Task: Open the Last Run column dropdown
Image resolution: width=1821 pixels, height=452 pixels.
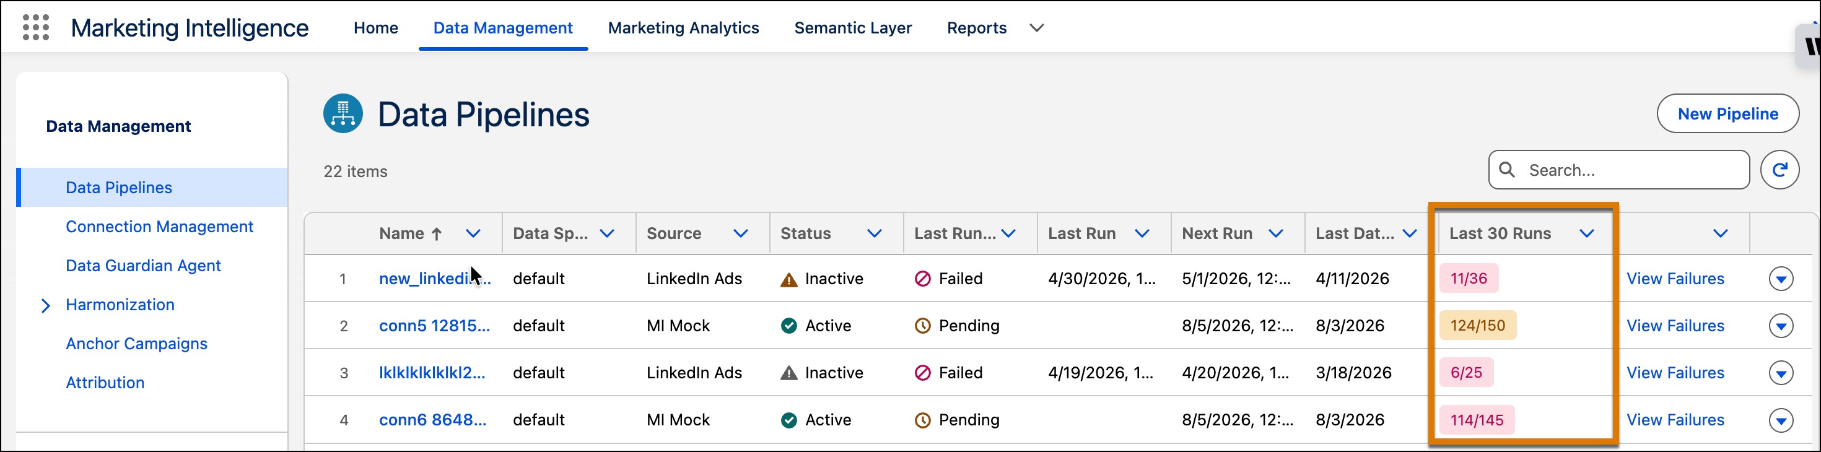Action: coord(1142,234)
